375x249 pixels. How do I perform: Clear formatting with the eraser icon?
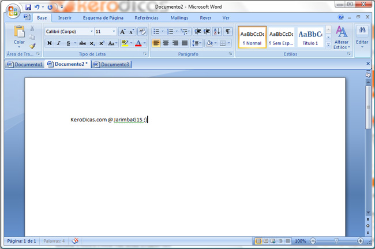pyautogui.click(x=142, y=32)
